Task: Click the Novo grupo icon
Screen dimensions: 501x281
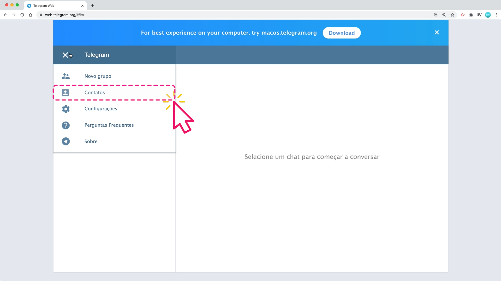Action: pyautogui.click(x=65, y=76)
